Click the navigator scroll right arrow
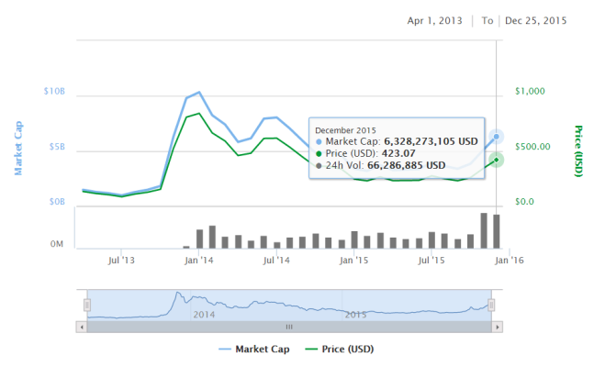 coord(498,327)
